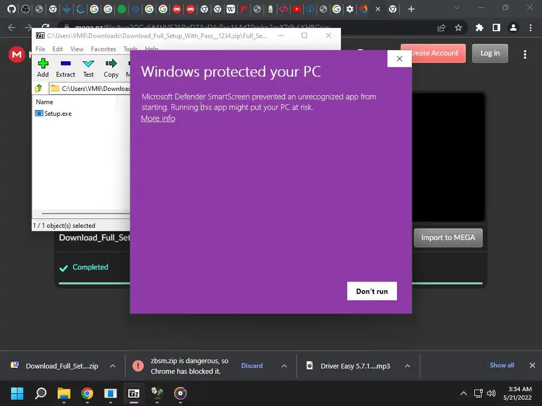
Task: Open the Settings gear browser tab
Action: click(350, 9)
